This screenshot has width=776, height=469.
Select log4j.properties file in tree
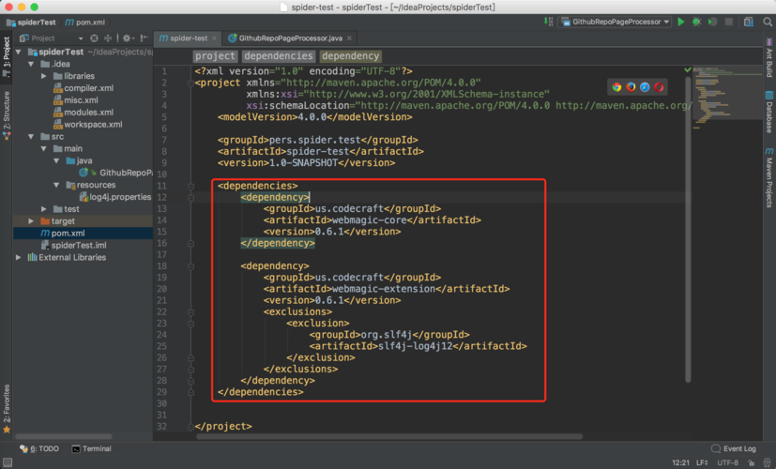(115, 197)
